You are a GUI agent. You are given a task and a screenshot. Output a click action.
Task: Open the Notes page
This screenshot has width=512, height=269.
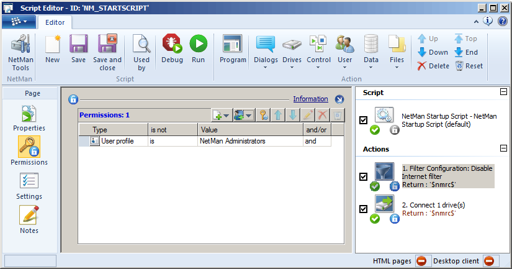click(x=29, y=219)
